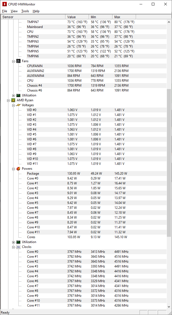Select the CPUFANIN fan row
This screenshot has width=172, height=315.
(96, 66)
